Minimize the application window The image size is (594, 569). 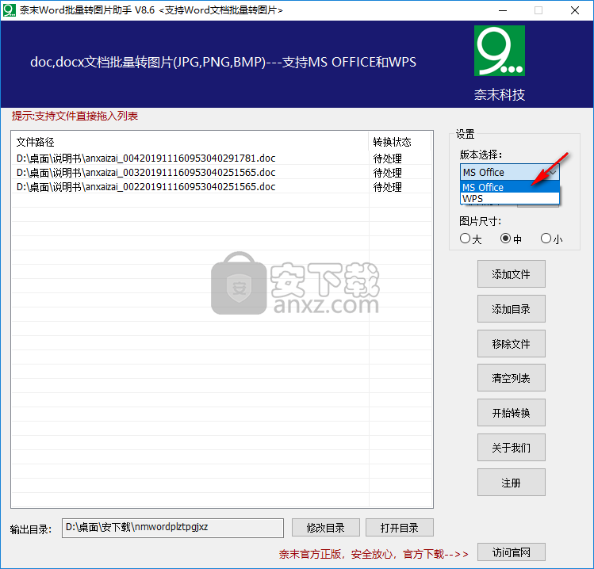coord(503,10)
